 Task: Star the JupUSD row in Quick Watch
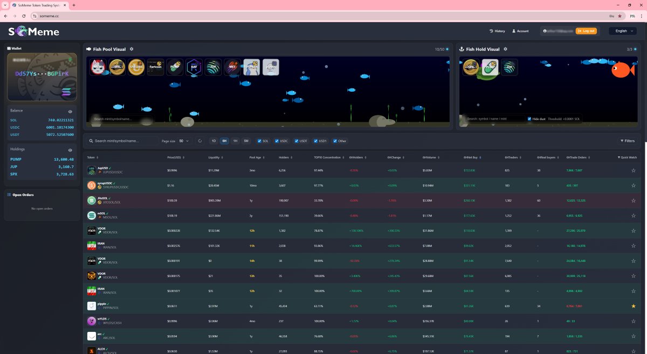pos(634,170)
